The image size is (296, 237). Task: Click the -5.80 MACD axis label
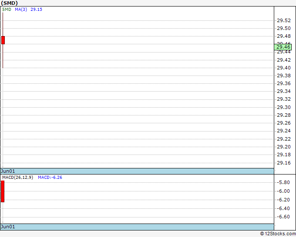[x=283, y=182]
